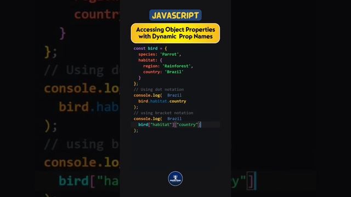Click the comment "// using bracket notation"
This screenshot has height=197, width=351.
tap(163, 113)
